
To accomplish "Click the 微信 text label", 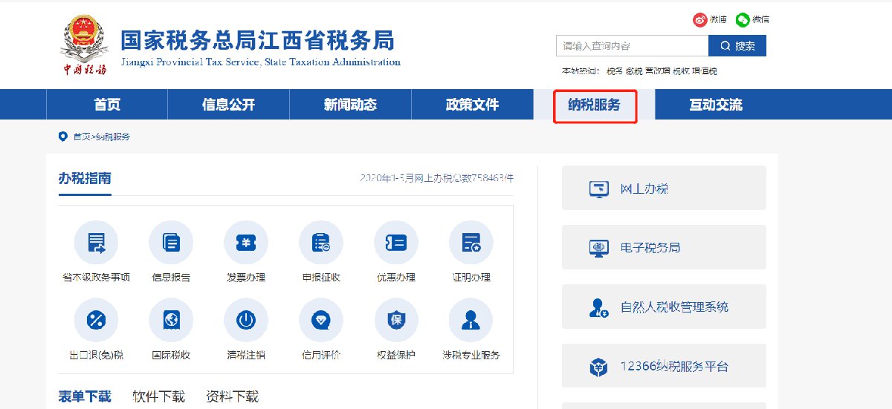I will pos(760,20).
